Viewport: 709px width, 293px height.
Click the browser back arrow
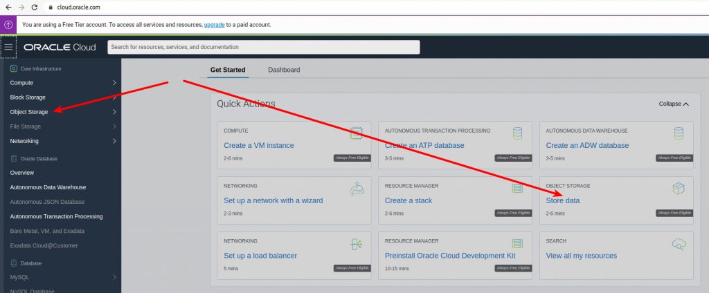8,7
